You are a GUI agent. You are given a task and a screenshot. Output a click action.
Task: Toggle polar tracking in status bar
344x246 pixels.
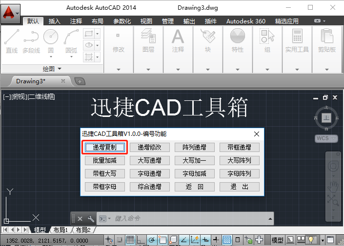coord(152,240)
